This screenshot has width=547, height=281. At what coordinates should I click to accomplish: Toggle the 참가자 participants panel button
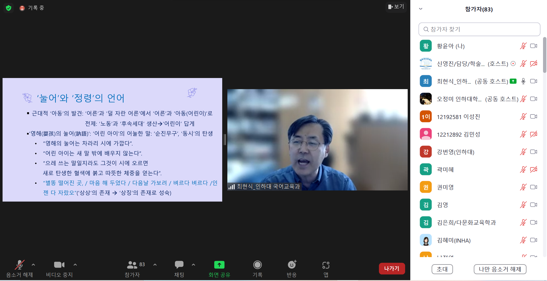click(132, 268)
